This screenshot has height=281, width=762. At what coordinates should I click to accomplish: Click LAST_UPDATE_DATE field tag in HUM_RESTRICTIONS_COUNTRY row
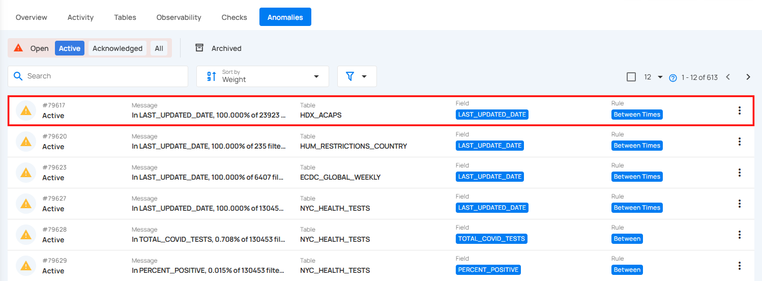pos(490,146)
